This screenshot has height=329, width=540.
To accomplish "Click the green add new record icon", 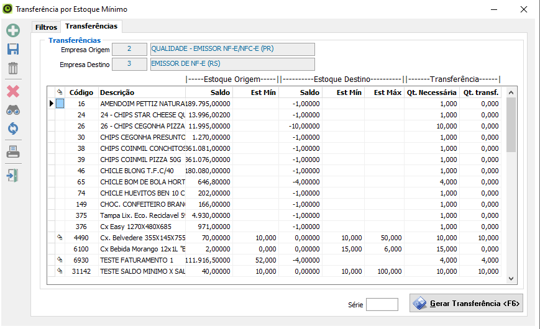I will click(13, 30).
